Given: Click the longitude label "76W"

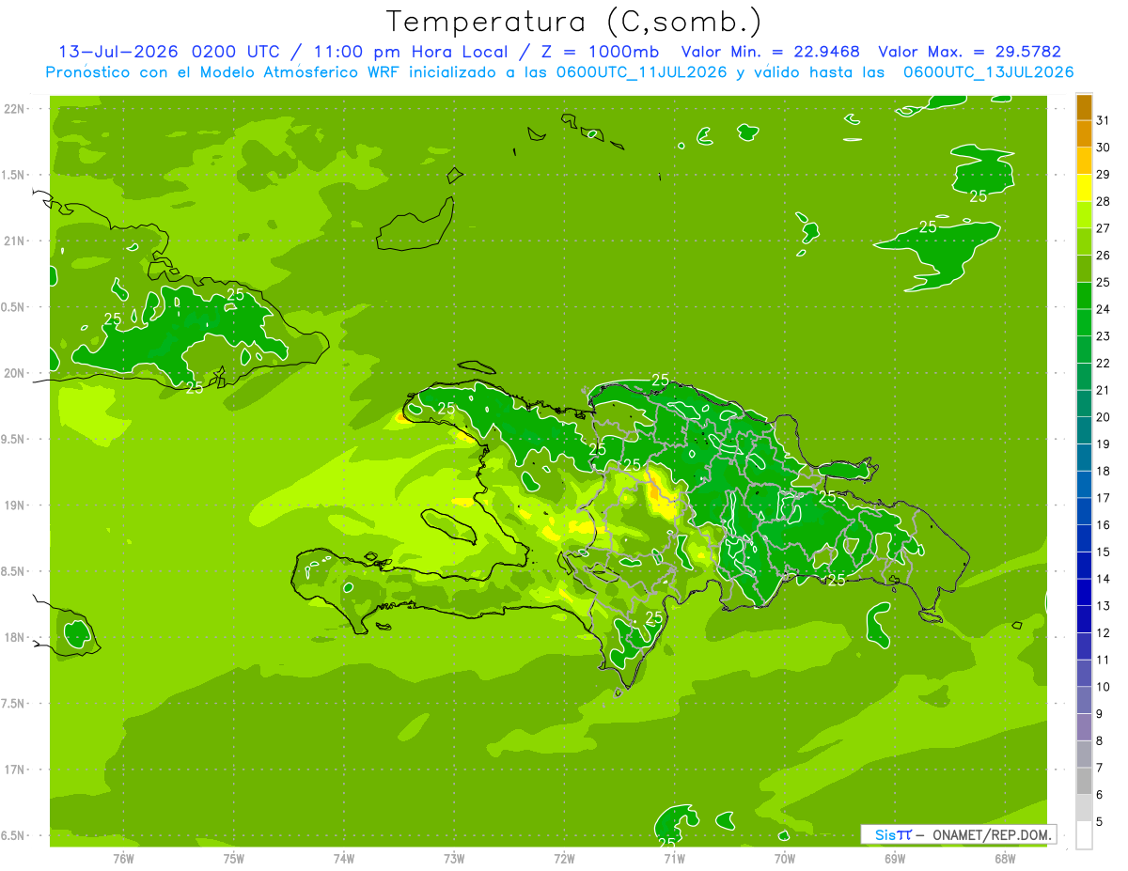Looking at the screenshot, I should (123, 859).
